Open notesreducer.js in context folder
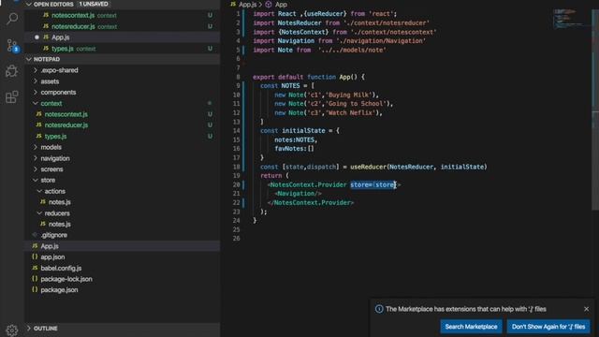The image size is (599, 337). coord(123,125)
